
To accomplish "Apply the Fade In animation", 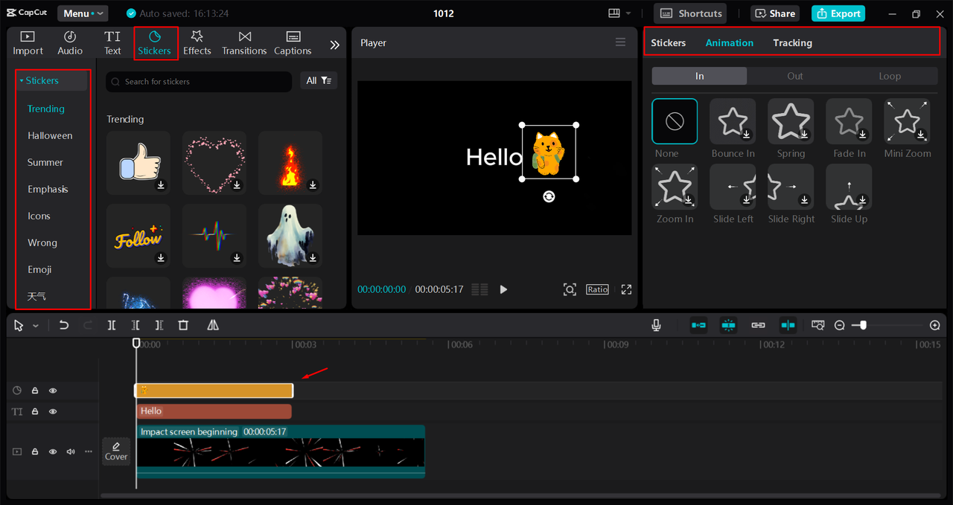I will pyautogui.click(x=849, y=121).
